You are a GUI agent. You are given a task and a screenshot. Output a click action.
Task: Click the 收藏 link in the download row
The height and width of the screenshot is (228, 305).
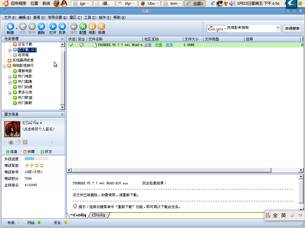158,45
